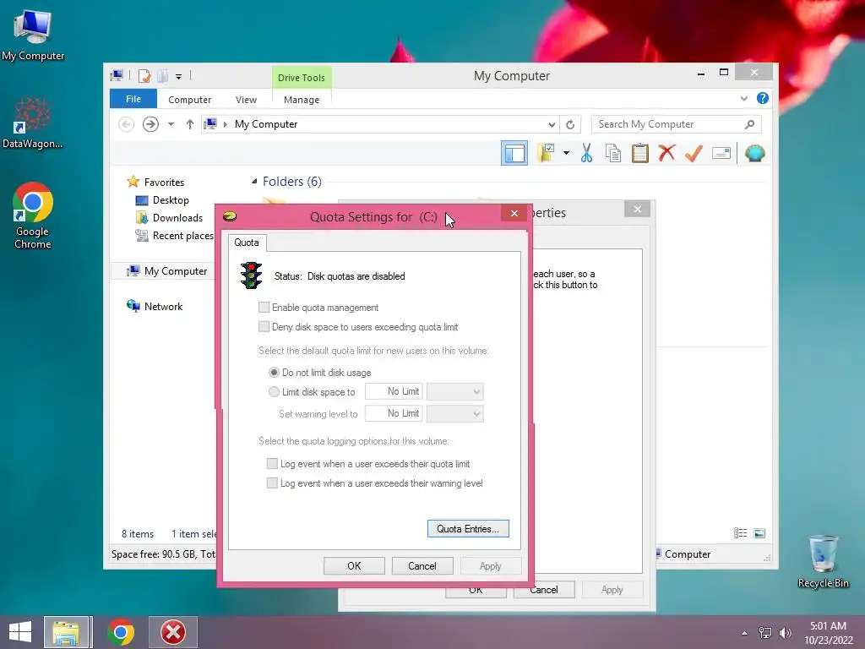Open the recent locations dropdown arrow
The width and height of the screenshot is (865, 649).
click(171, 124)
